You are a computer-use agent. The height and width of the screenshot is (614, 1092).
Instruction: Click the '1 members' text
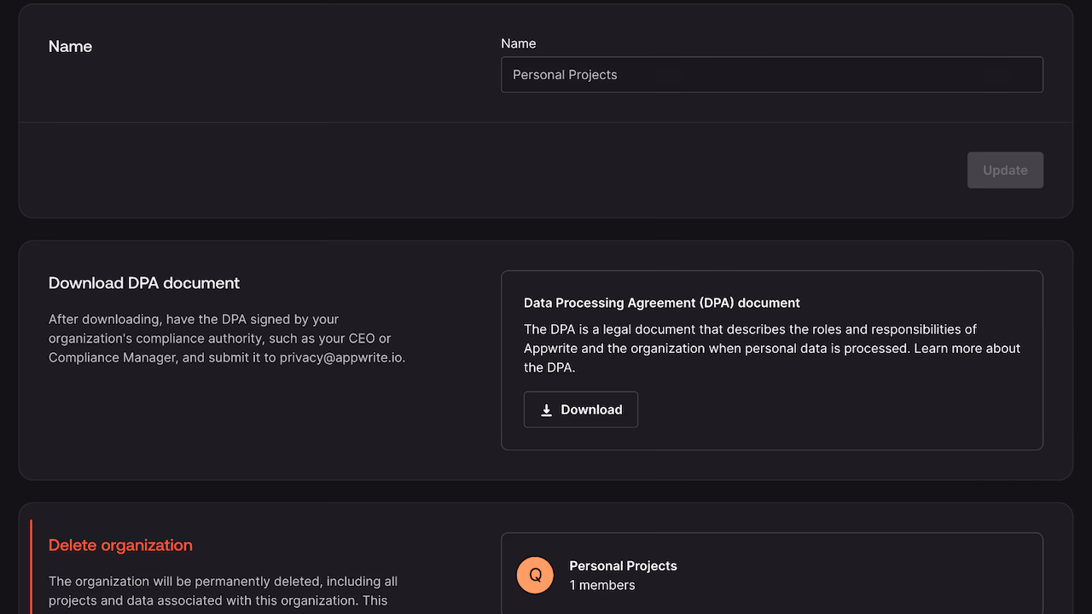[602, 585]
